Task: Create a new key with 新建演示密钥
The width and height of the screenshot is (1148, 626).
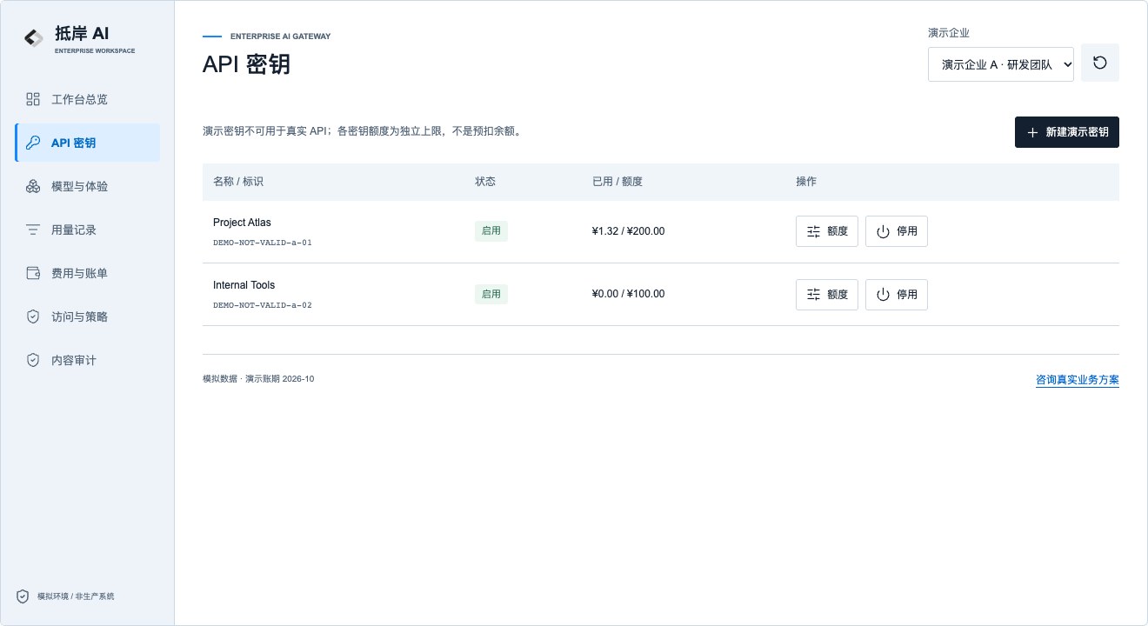Action: pyautogui.click(x=1067, y=132)
